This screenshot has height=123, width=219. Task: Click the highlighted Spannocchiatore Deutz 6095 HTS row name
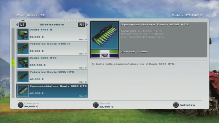(x=58, y=86)
